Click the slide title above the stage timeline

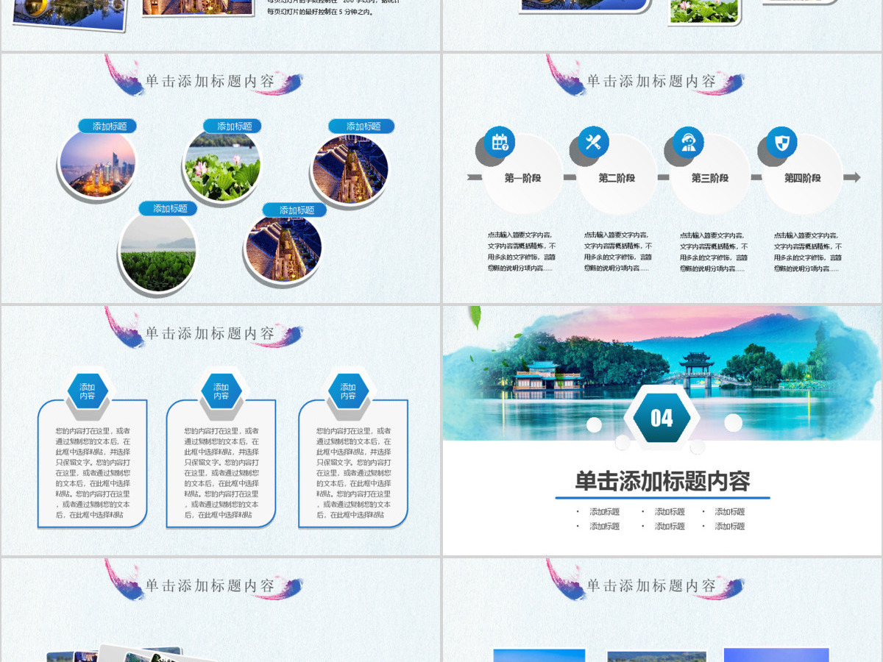coord(651,81)
